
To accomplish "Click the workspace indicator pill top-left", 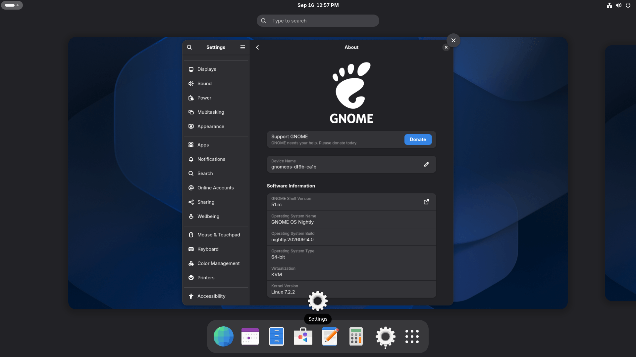I will coord(12,5).
